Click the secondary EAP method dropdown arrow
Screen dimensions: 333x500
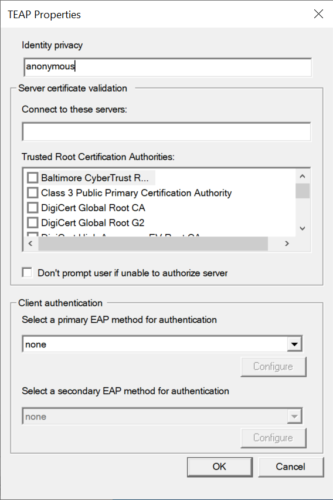pyautogui.click(x=294, y=416)
